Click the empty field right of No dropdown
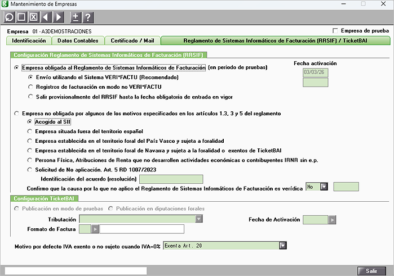 point(346,187)
